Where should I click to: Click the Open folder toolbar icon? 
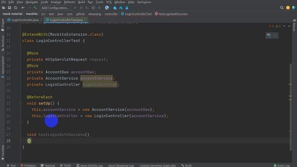tap(3, 8)
